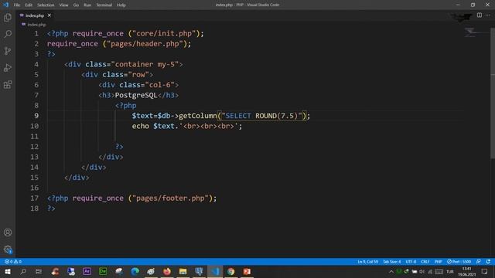Open the Source Control view

[8, 51]
